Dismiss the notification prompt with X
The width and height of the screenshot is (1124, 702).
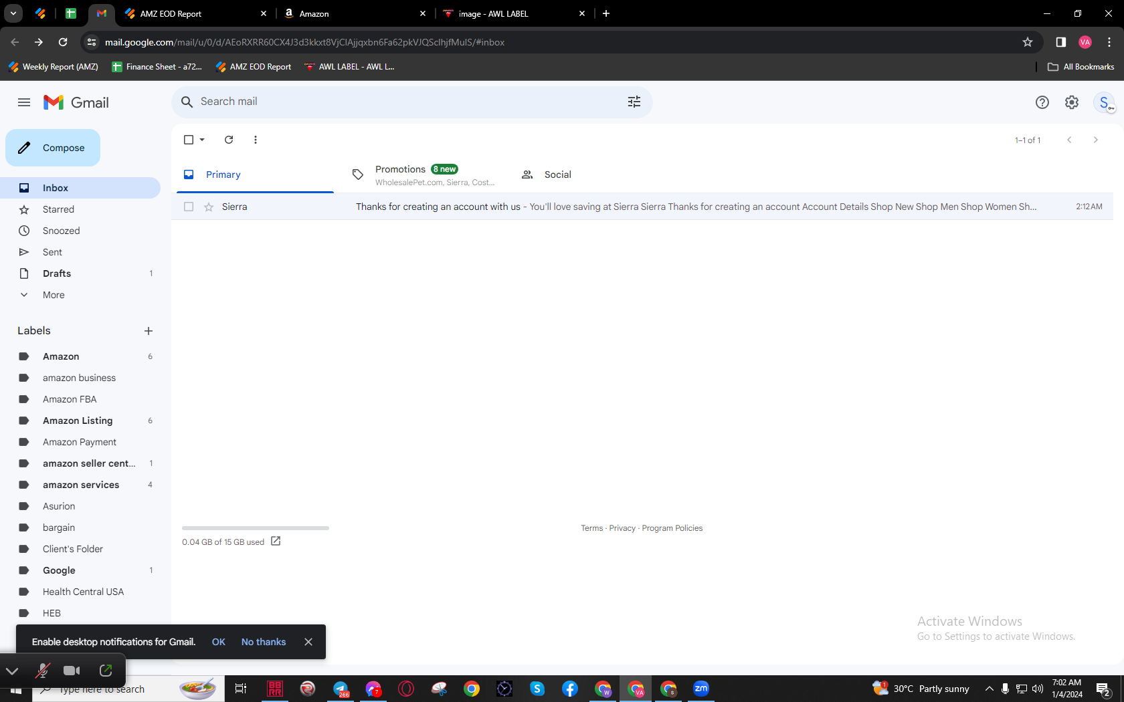click(308, 642)
